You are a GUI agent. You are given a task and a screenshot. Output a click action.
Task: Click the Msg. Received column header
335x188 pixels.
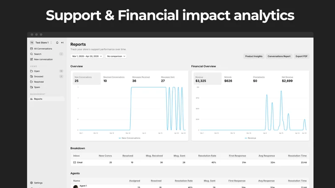coord(154,156)
